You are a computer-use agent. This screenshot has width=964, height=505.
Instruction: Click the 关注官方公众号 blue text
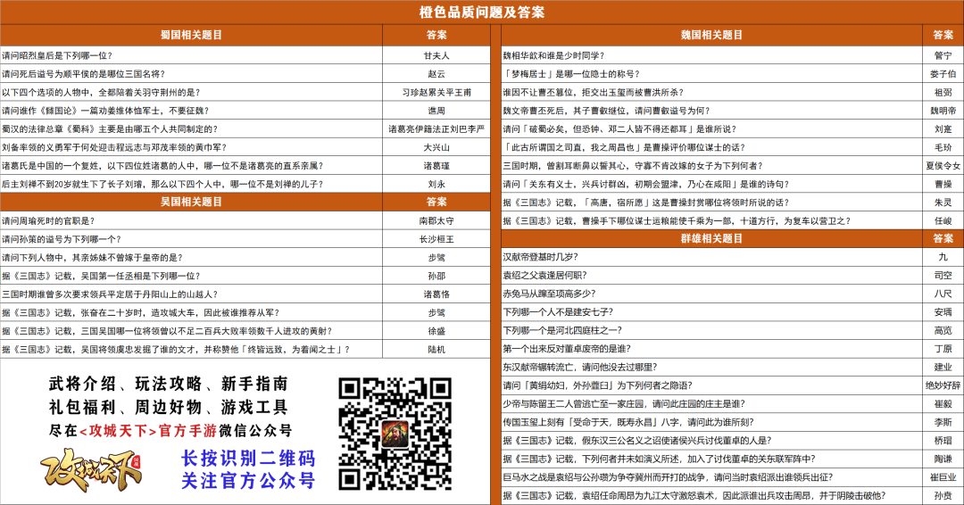(248, 480)
